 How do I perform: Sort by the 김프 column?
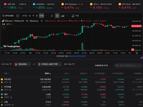coord(67,73)
